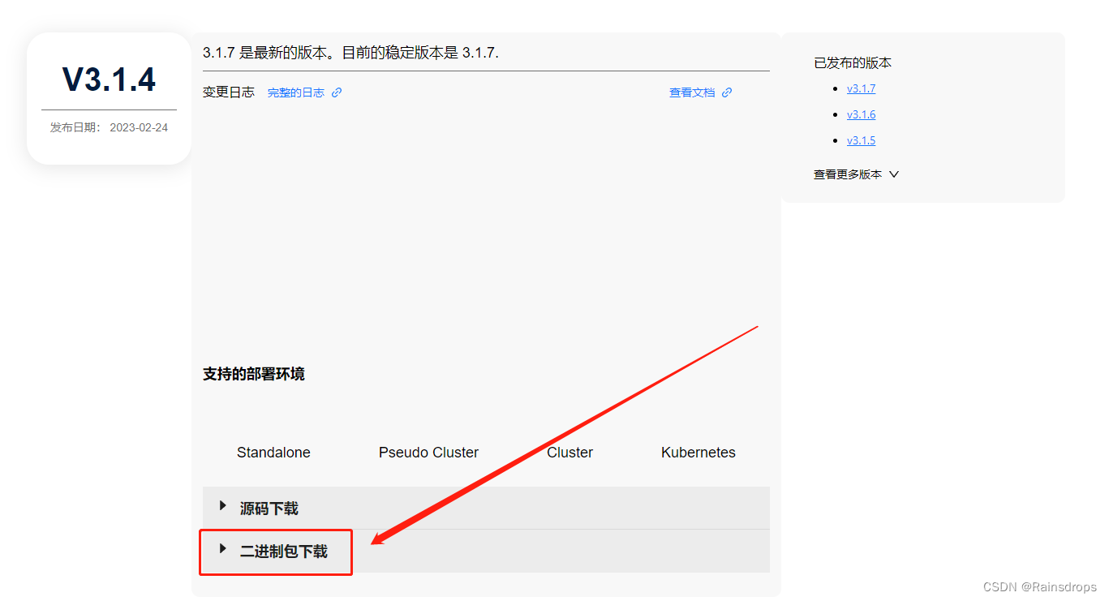Click the triangle beside 二进制包下载
This screenshot has width=1109, height=601.
(x=223, y=549)
